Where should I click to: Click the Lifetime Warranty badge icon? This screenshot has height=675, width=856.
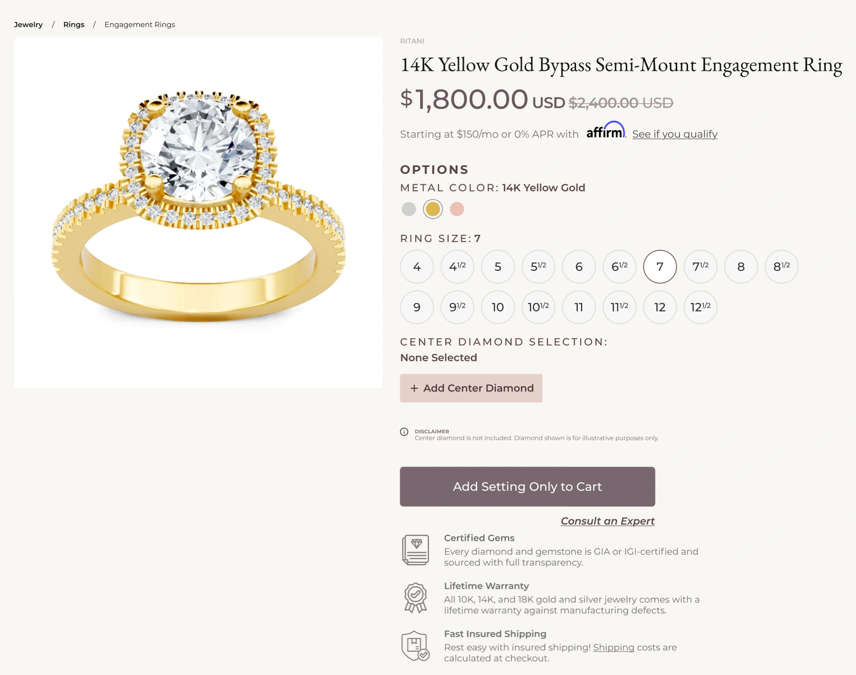[x=416, y=597]
